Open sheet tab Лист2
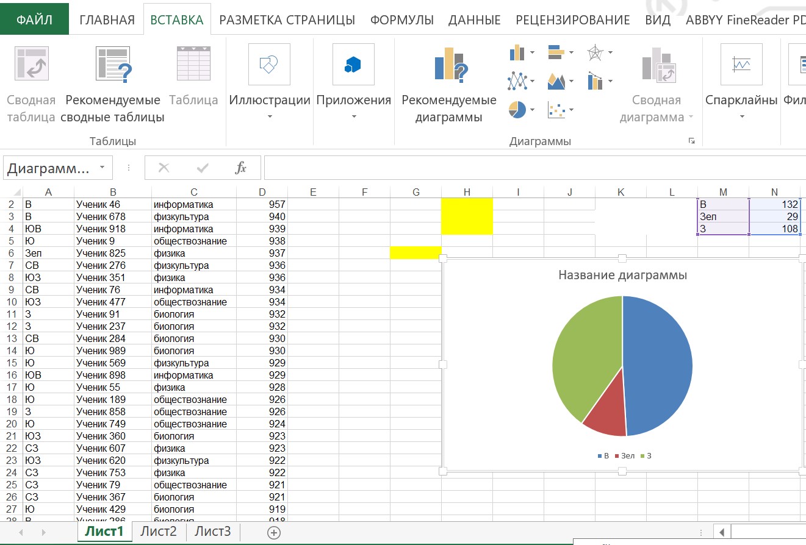 pyautogui.click(x=159, y=532)
